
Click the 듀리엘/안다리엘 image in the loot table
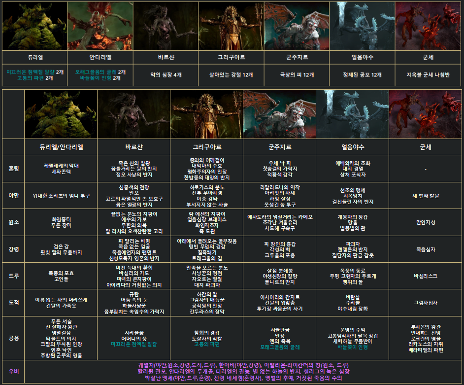[61, 114]
